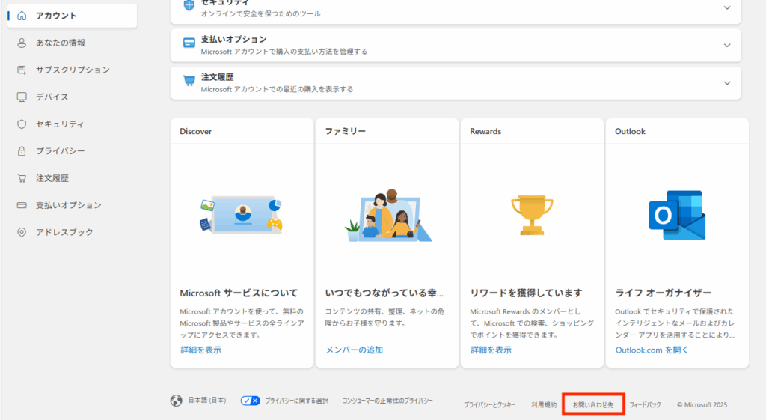The width and height of the screenshot is (766, 420).
Task: Click the Outlook app logo
Action: tap(677, 215)
